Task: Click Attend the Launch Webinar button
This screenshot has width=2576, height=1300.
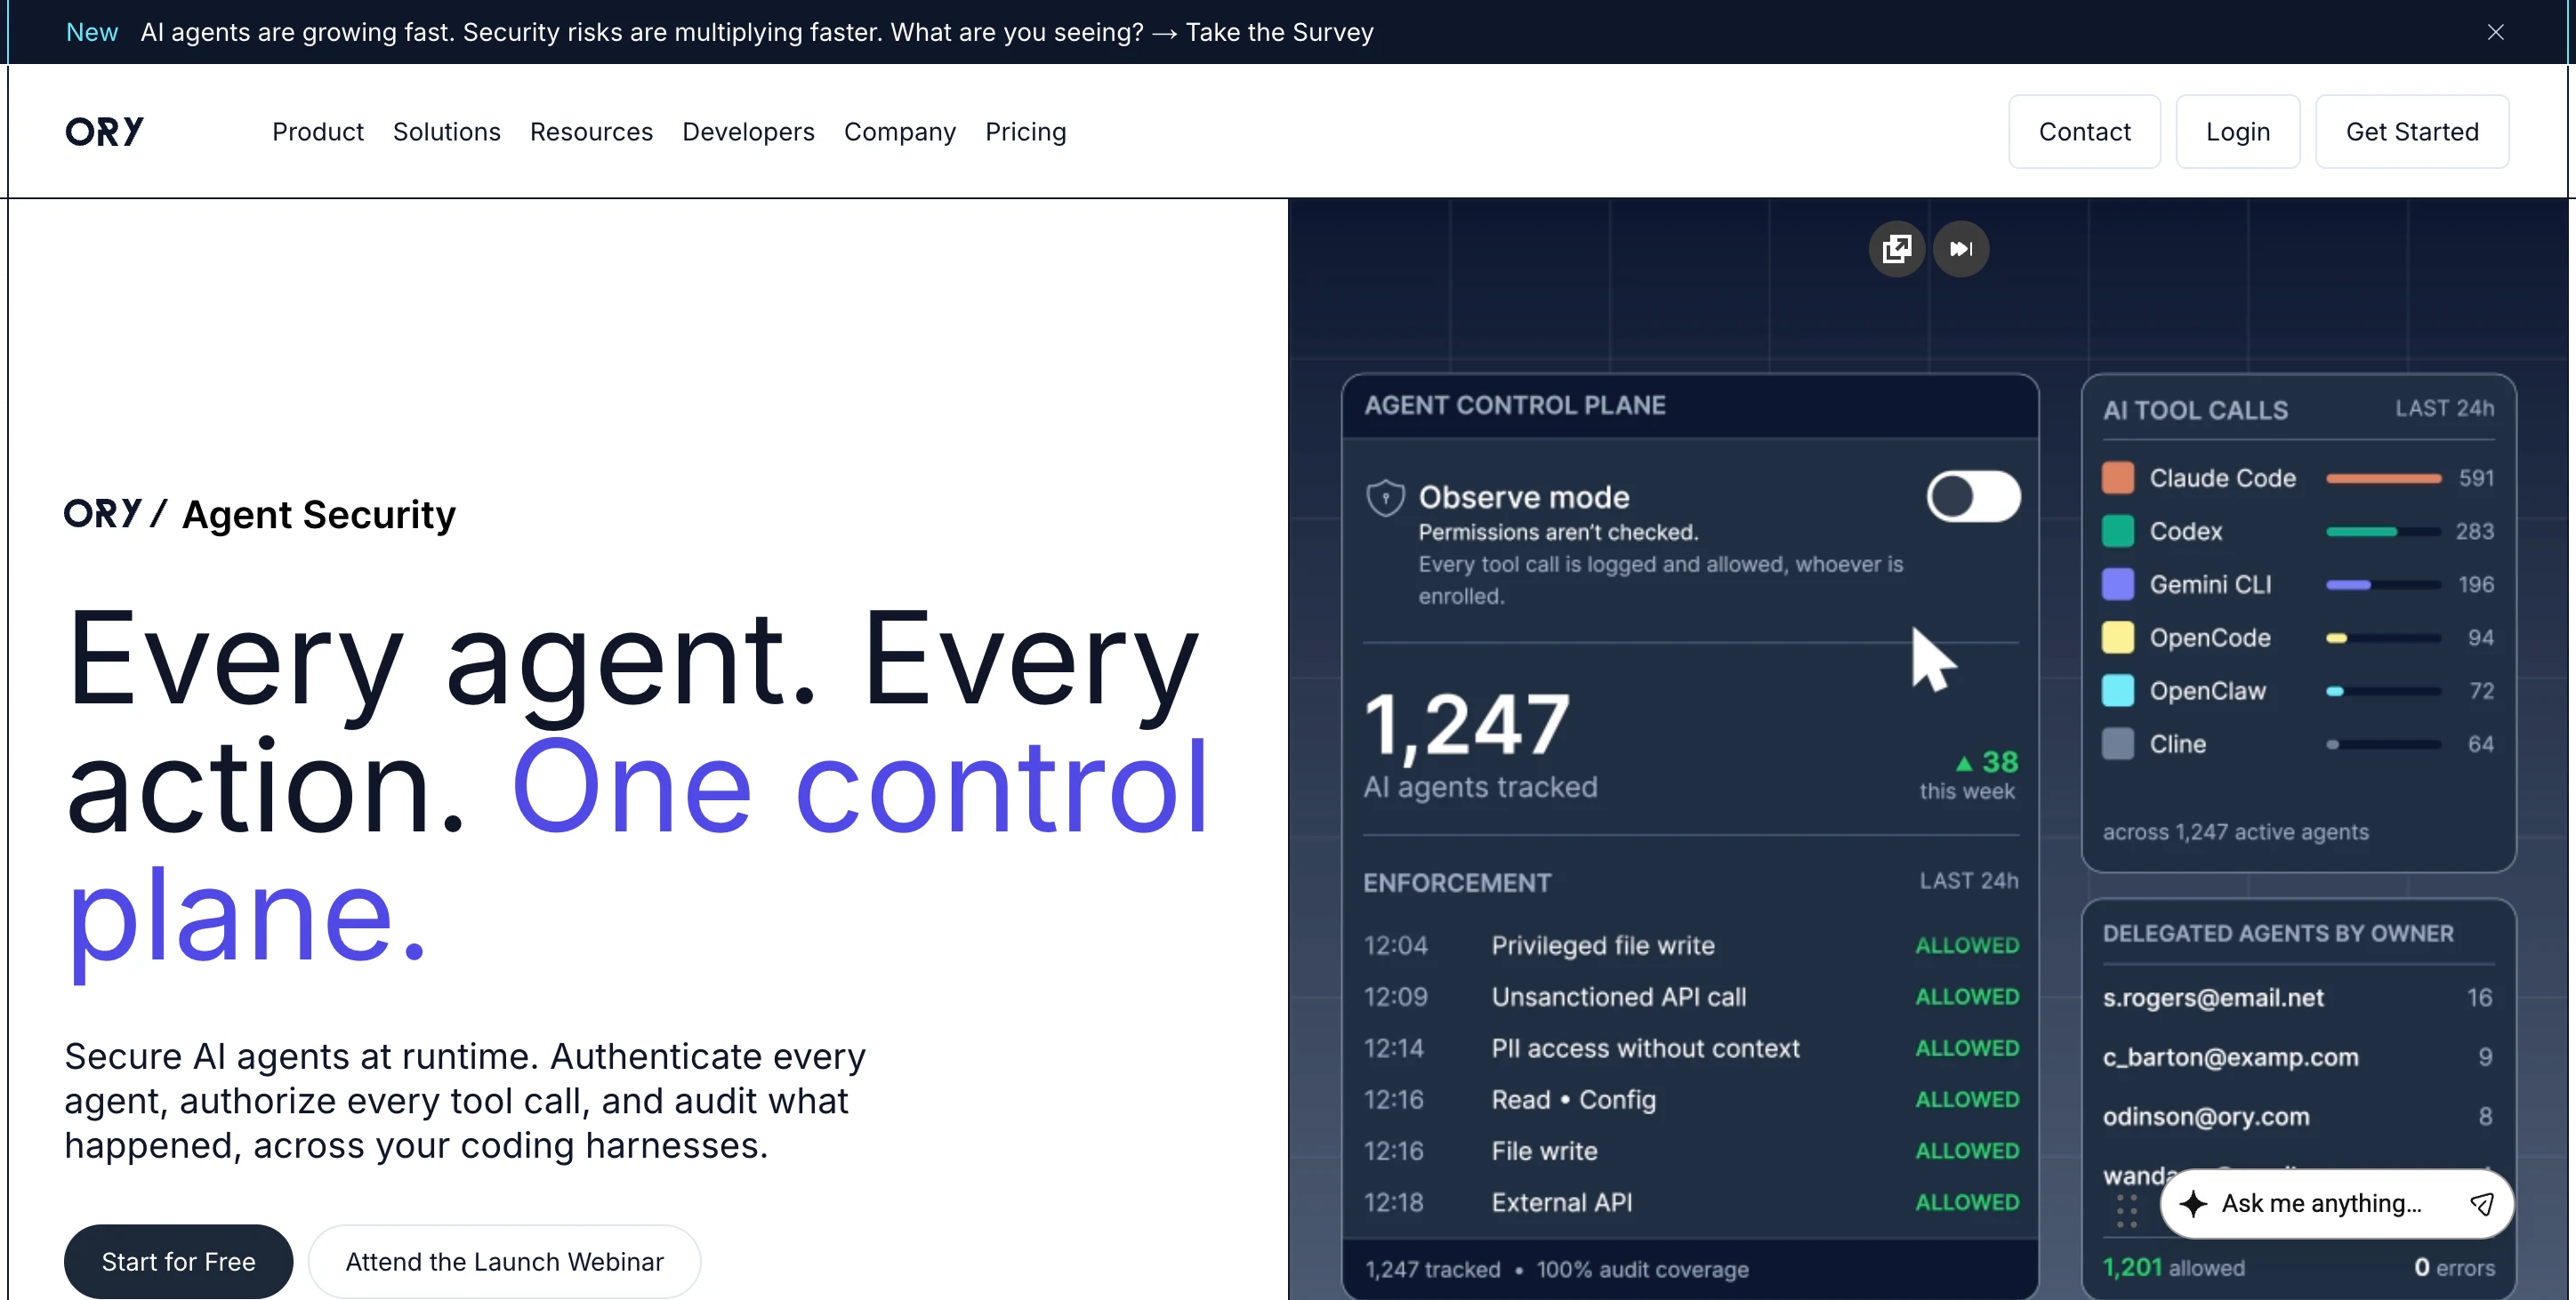Action: [x=504, y=1261]
